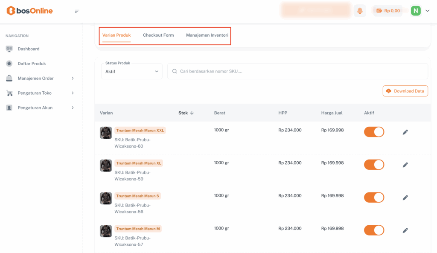Click the Dashboard icon in sidebar

[x=9, y=49]
